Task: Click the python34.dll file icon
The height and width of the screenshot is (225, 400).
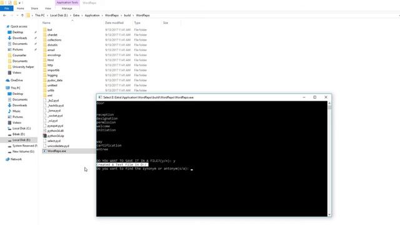Action: click(x=44, y=131)
